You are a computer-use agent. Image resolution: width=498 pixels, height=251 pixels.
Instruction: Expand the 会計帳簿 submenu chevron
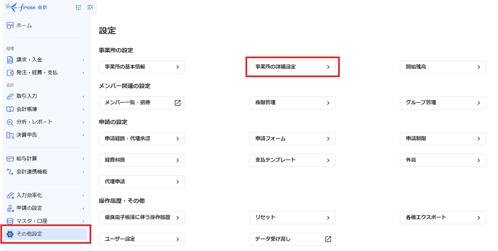(x=83, y=109)
